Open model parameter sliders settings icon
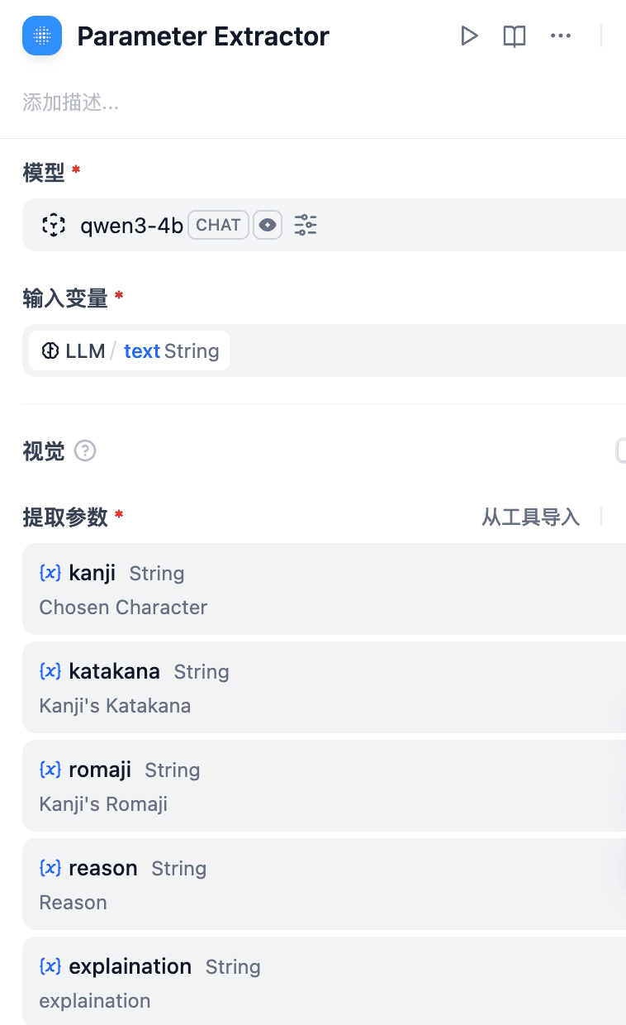 306,225
